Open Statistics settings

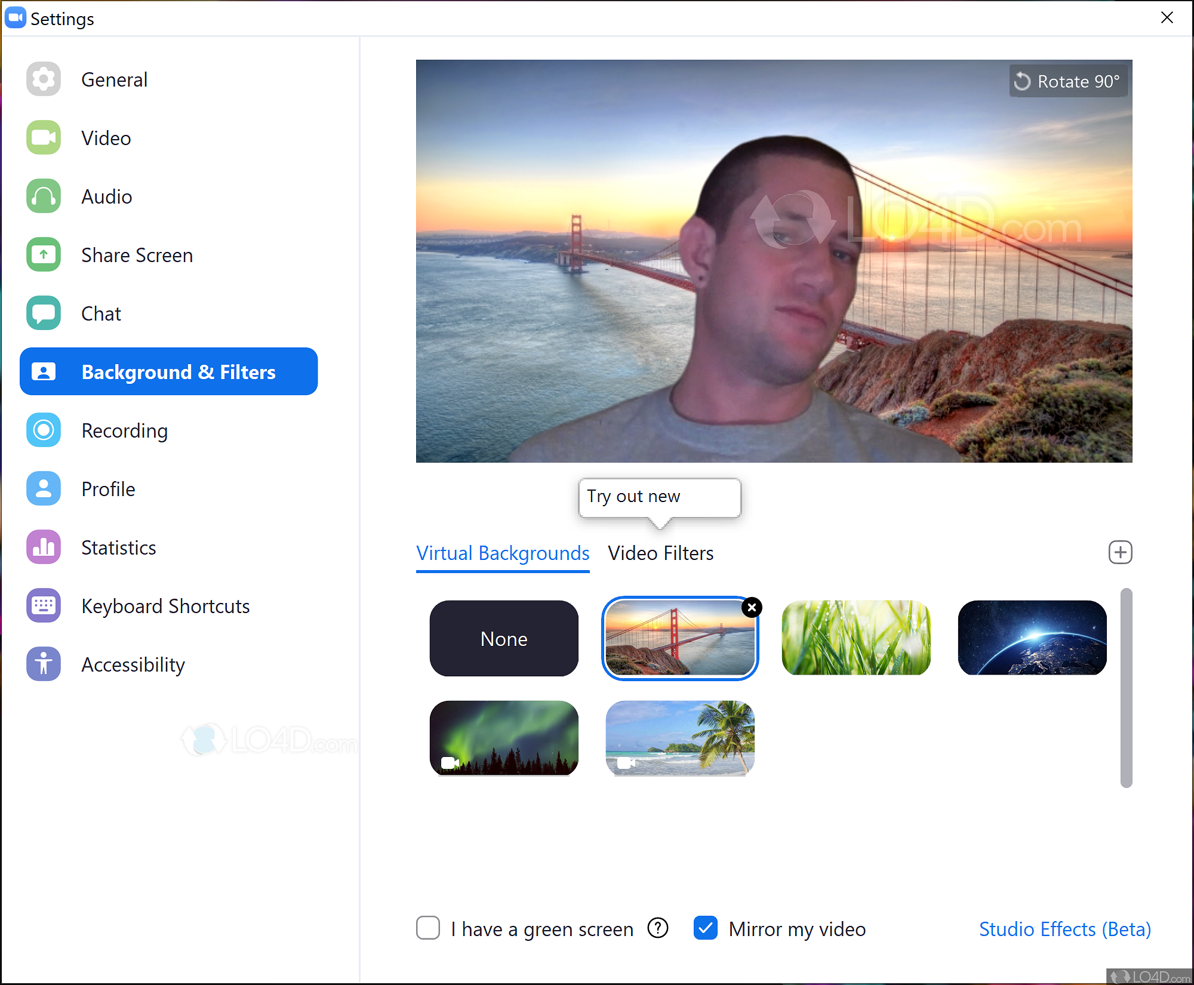tap(118, 547)
